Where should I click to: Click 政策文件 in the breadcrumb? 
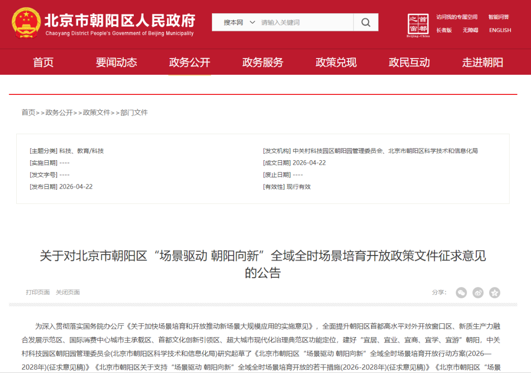(x=96, y=113)
